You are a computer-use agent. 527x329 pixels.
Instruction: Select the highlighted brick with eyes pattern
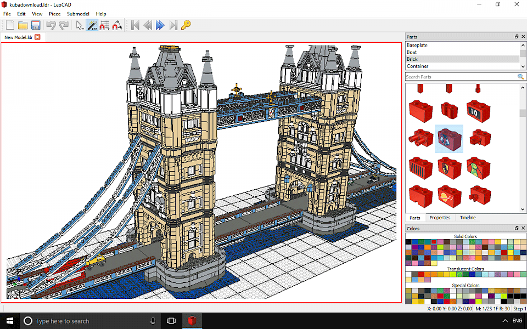tap(450, 139)
